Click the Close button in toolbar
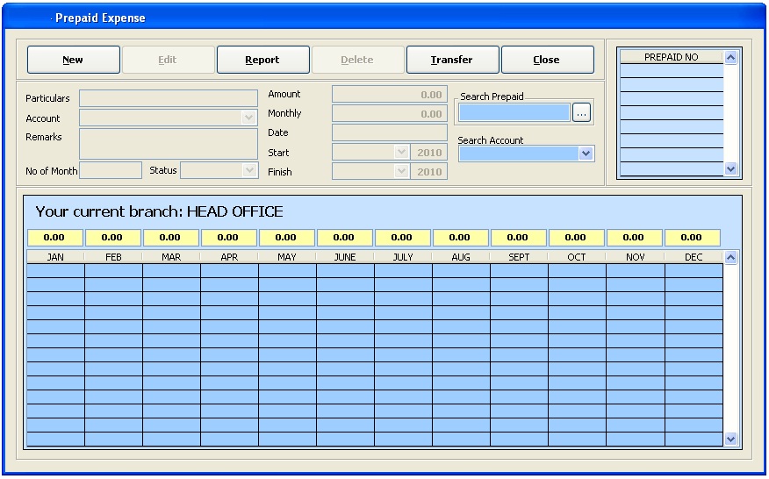Viewport: 769px width, 479px height. tap(547, 60)
